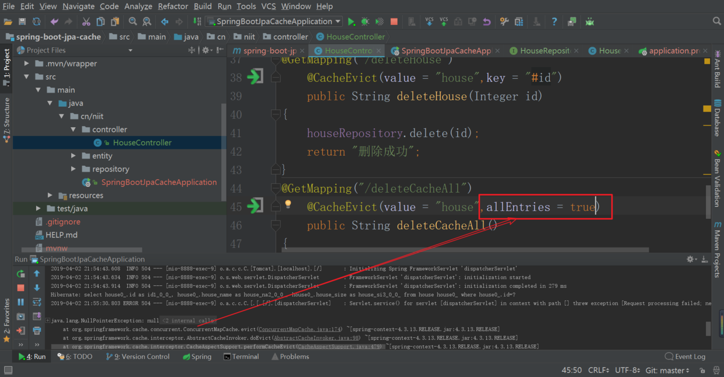Click the run gutter icon on line 45

coord(255,206)
